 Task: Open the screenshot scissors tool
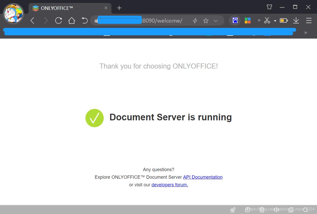(x=267, y=21)
